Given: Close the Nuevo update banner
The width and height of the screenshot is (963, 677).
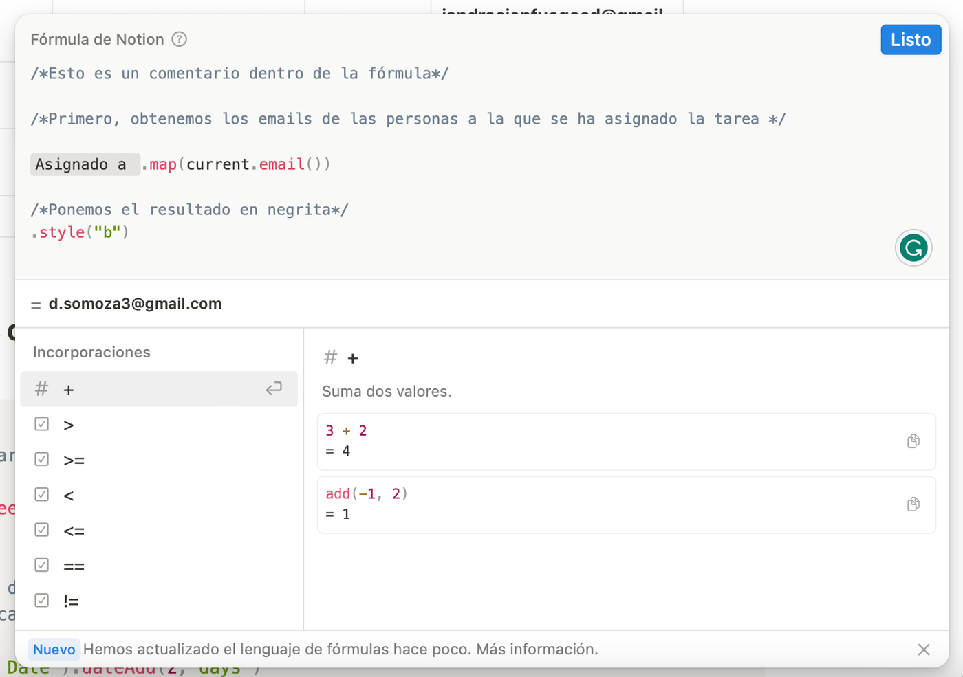Looking at the screenshot, I should click(x=924, y=650).
